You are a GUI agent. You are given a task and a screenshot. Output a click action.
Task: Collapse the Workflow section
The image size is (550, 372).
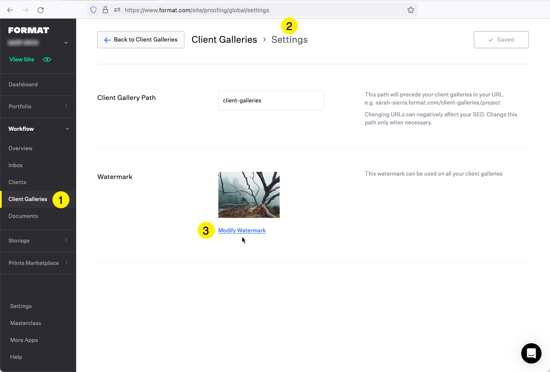click(38, 129)
